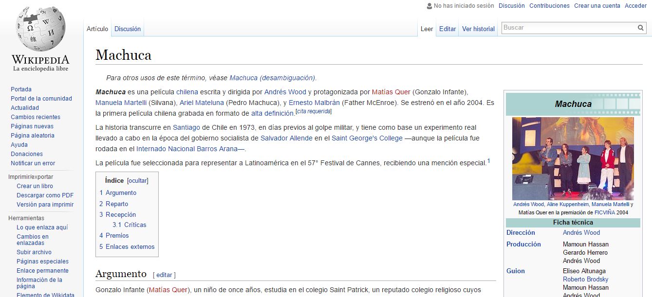This screenshot has width=652, height=297.
Task: Open Salvador Allende link
Action: pyautogui.click(x=286, y=138)
